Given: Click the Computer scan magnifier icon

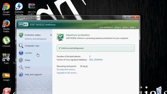Looking at the screenshot, I should pyautogui.click(x=21, y=46).
